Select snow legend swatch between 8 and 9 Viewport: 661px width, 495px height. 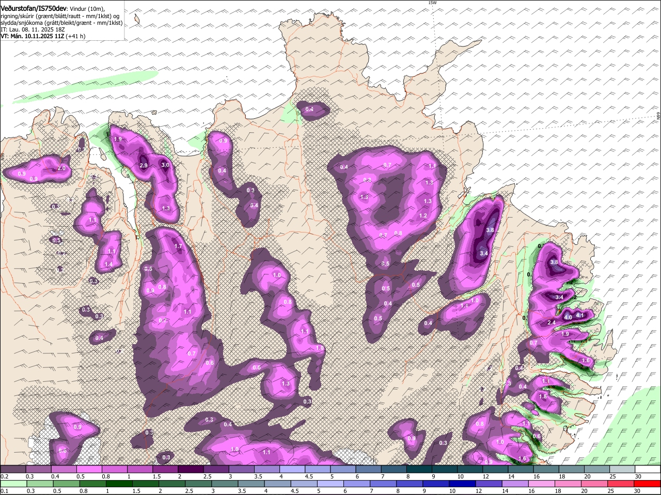pyautogui.click(x=419, y=469)
